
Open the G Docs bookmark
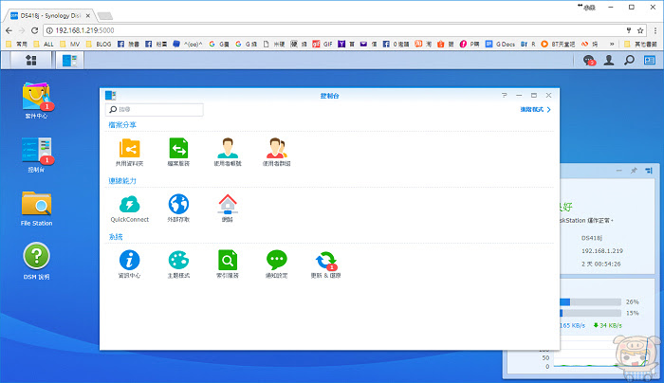click(x=500, y=44)
